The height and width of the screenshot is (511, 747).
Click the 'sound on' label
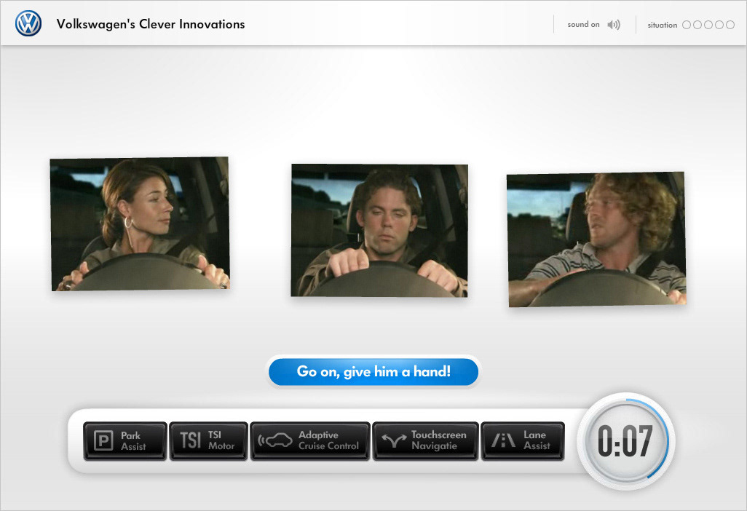pos(583,24)
